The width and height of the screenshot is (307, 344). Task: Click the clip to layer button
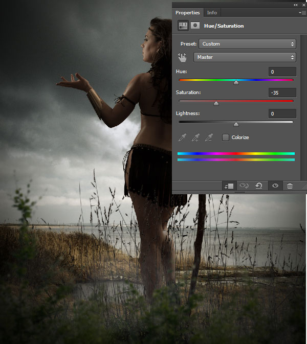[x=229, y=186]
